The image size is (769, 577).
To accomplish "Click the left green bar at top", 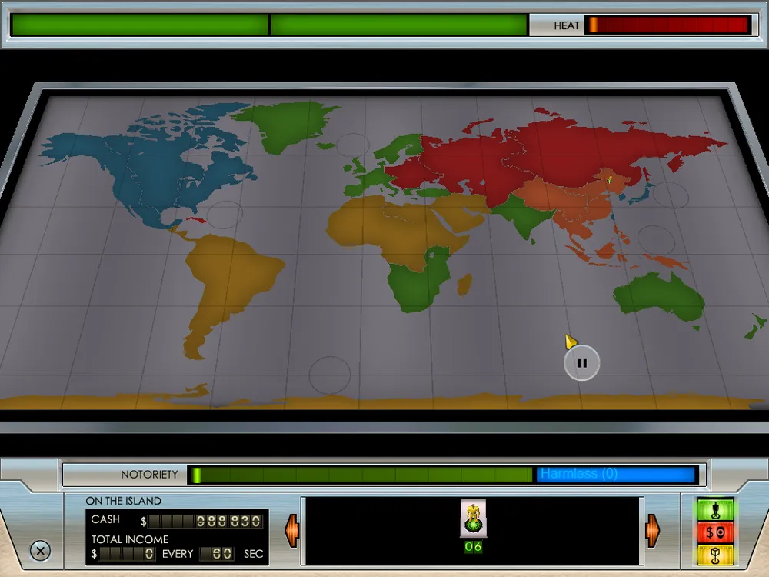I will [x=139, y=25].
